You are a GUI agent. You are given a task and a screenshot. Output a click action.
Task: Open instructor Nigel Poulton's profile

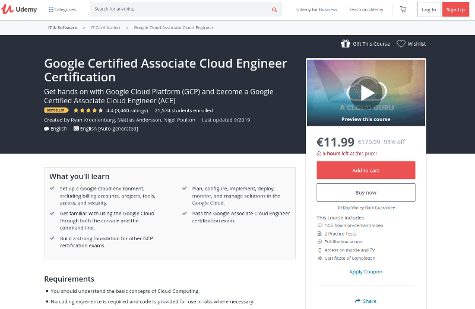[179, 120]
